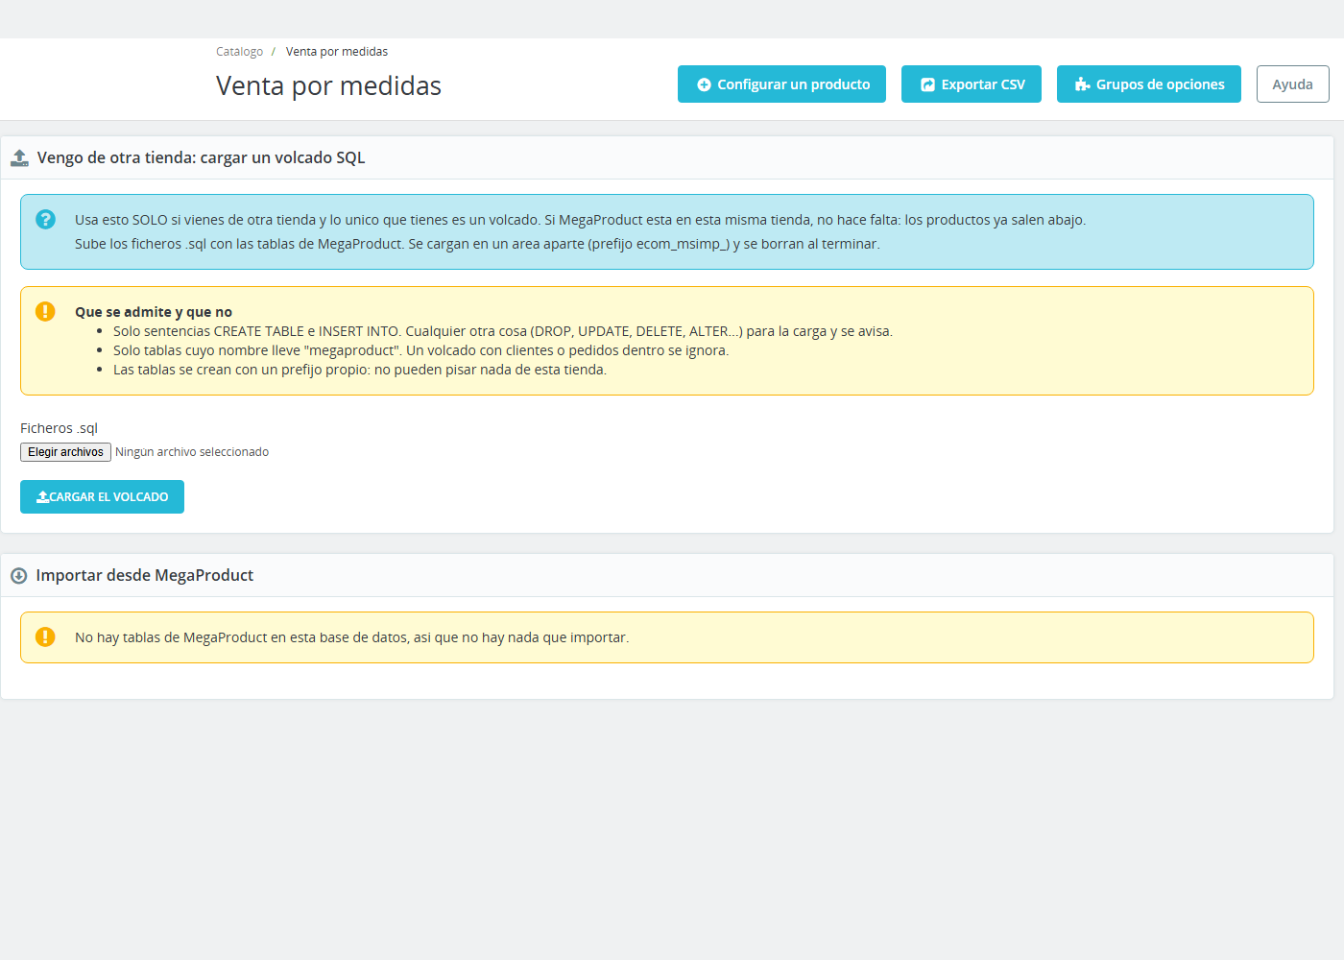Click the Vengo de otra tienda panel heading

pyautogui.click(x=201, y=157)
